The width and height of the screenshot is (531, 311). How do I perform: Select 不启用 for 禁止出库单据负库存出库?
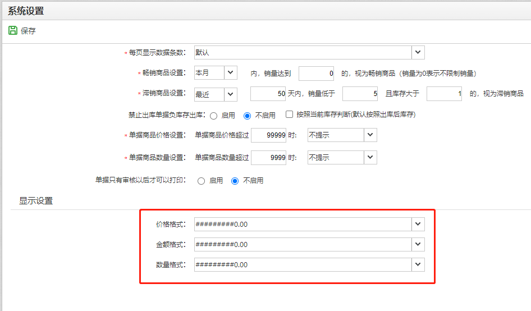[x=247, y=116]
